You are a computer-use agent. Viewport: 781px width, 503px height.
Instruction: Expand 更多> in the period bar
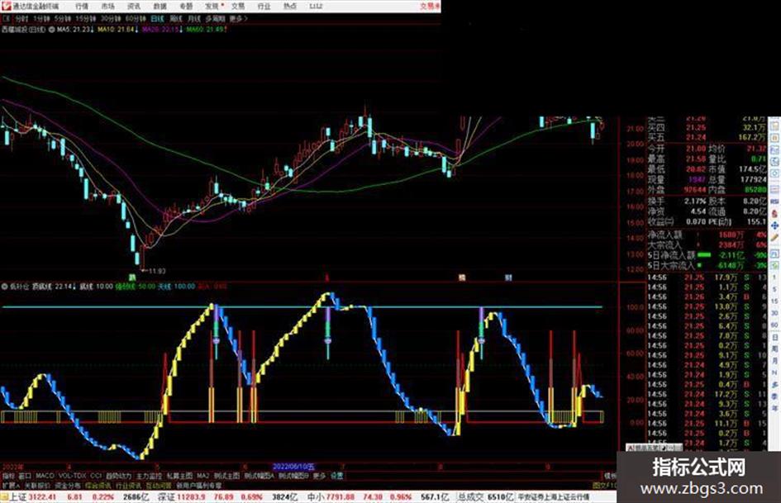(239, 18)
